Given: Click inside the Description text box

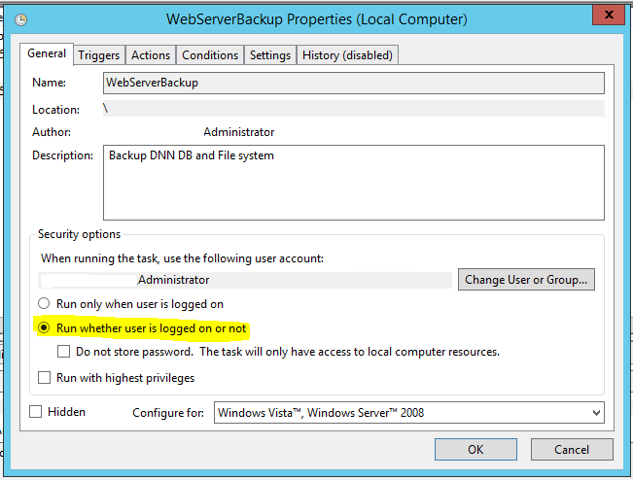Looking at the screenshot, I should pos(354,183).
